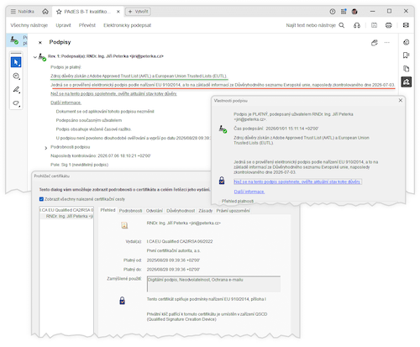This screenshot has height=347, width=420.
Task: Click Další informace link in signature properties
Action: 249,192
